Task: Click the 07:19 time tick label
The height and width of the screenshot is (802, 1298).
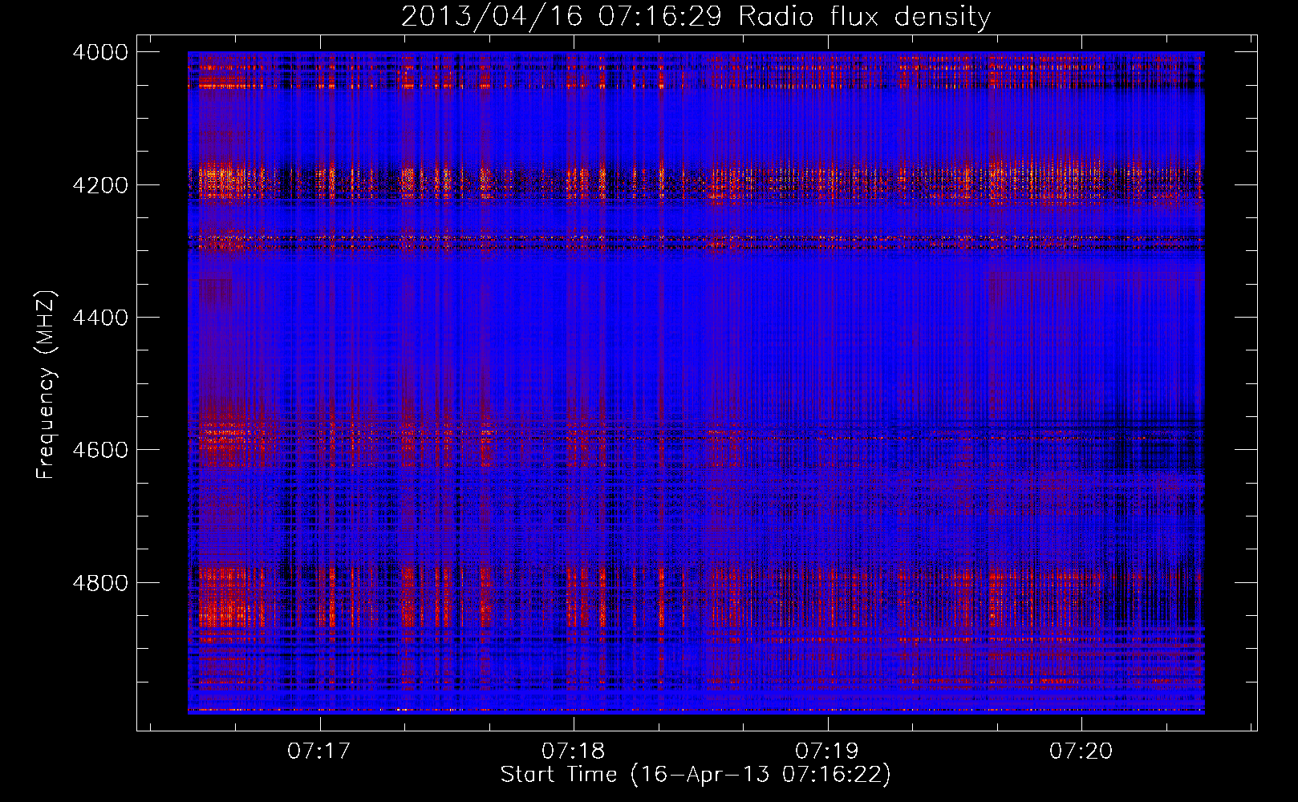Action: pos(827,751)
